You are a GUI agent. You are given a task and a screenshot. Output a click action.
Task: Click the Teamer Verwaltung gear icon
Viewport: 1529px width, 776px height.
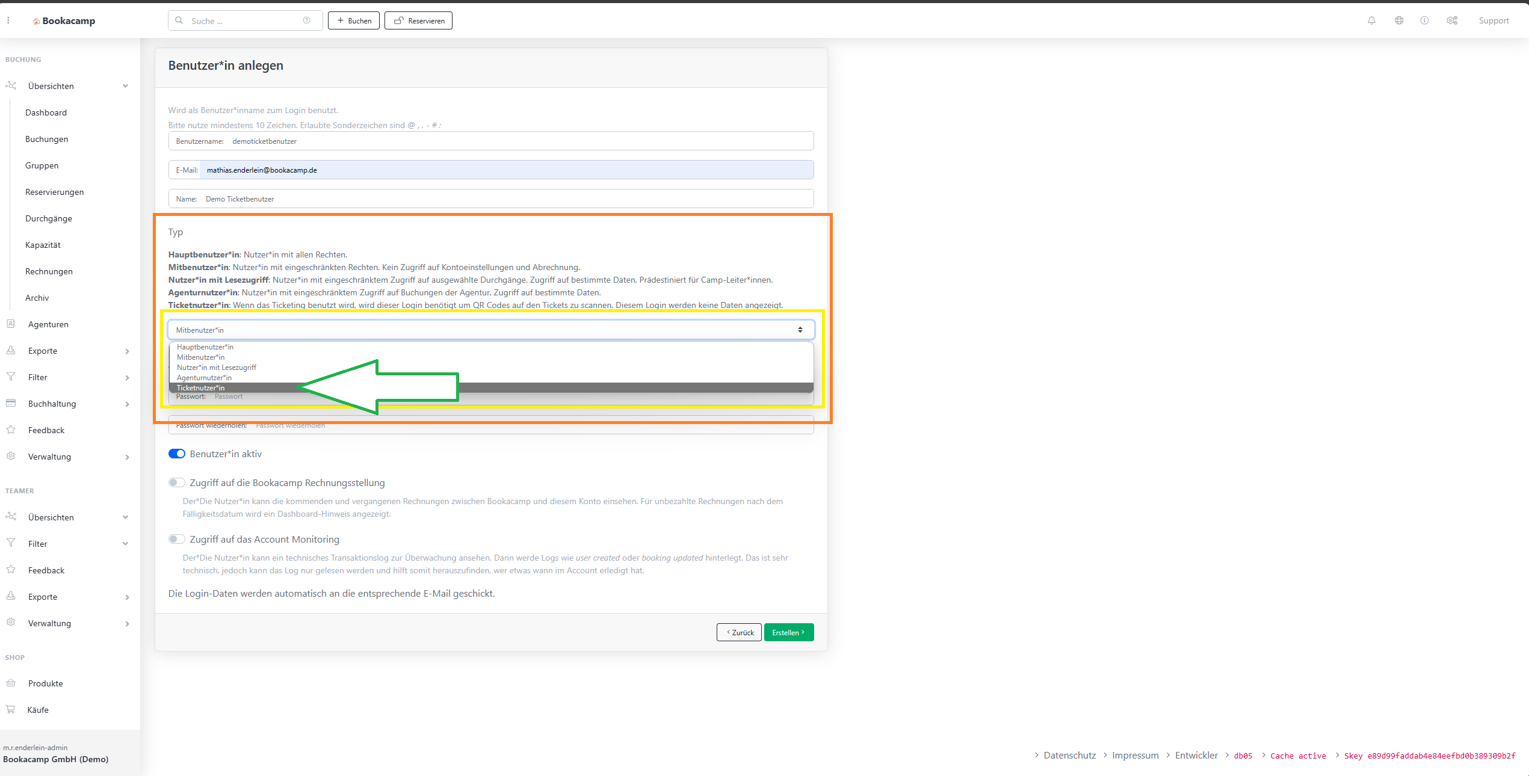[11, 623]
